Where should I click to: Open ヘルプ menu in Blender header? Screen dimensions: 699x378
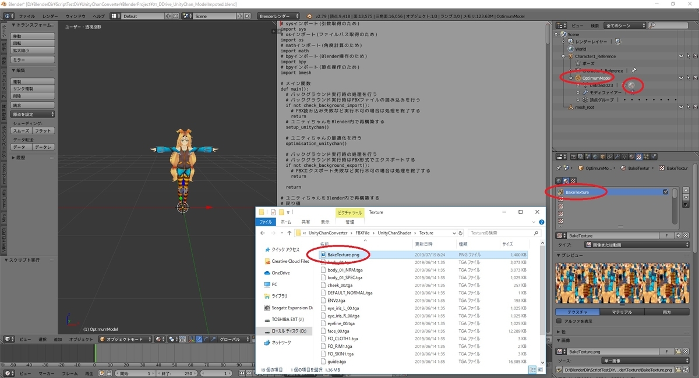[100, 16]
